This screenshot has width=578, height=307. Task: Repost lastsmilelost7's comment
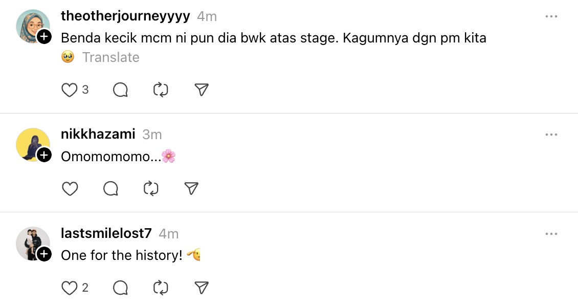(x=161, y=288)
